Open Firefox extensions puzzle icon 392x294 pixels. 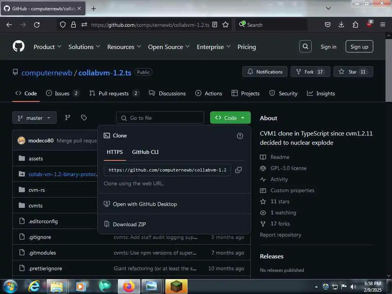point(355,24)
